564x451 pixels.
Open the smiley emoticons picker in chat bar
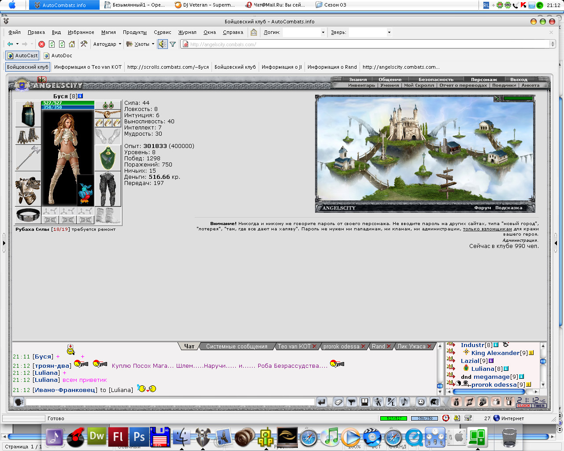pyautogui.click(x=421, y=402)
